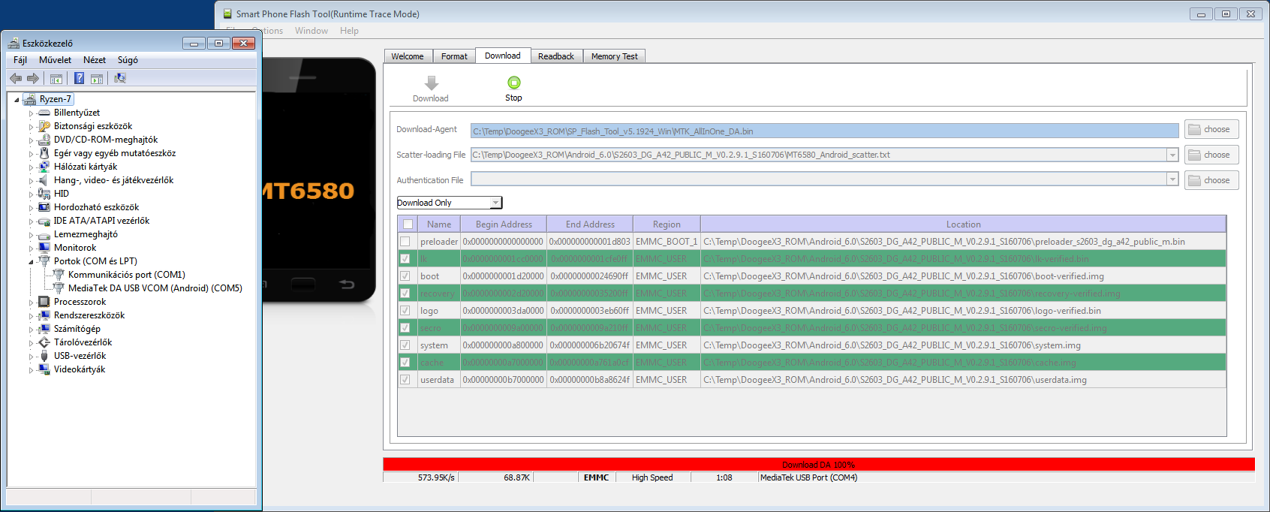Open Window menu in Flash Tool

pos(311,31)
